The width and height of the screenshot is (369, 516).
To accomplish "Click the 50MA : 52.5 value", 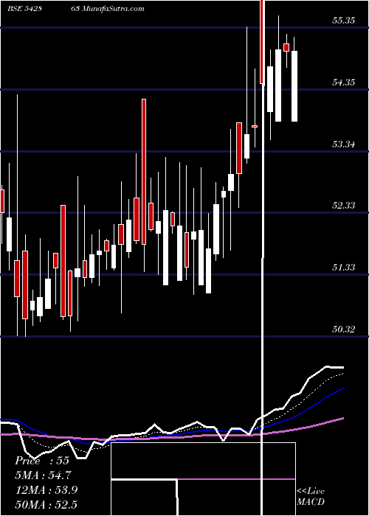I will point(46,504).
